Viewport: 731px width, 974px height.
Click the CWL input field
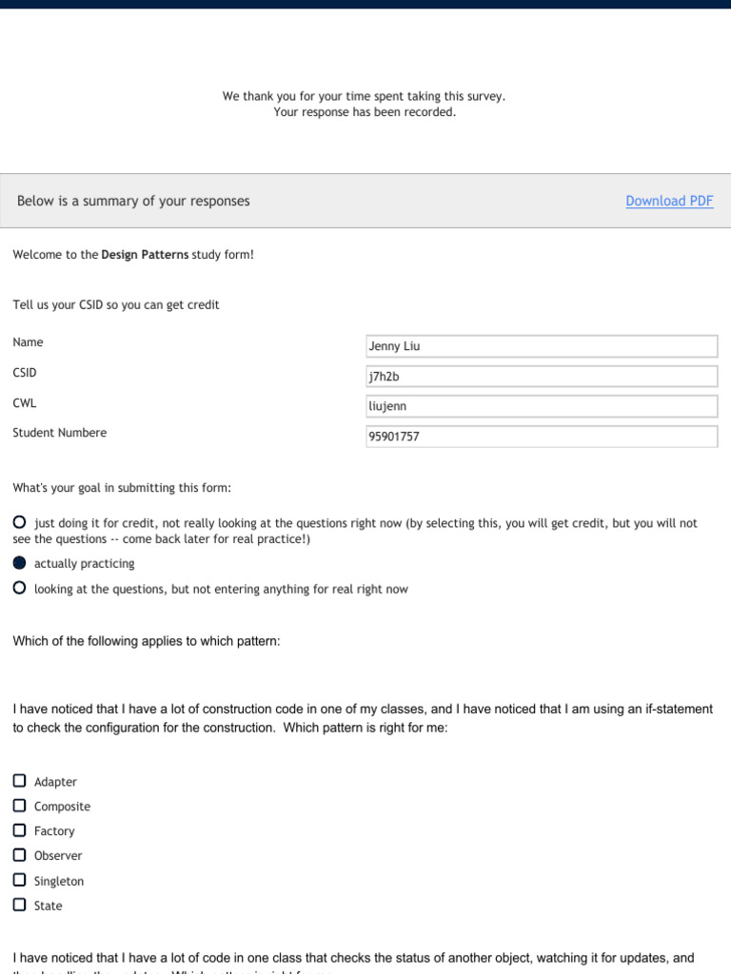541,406
